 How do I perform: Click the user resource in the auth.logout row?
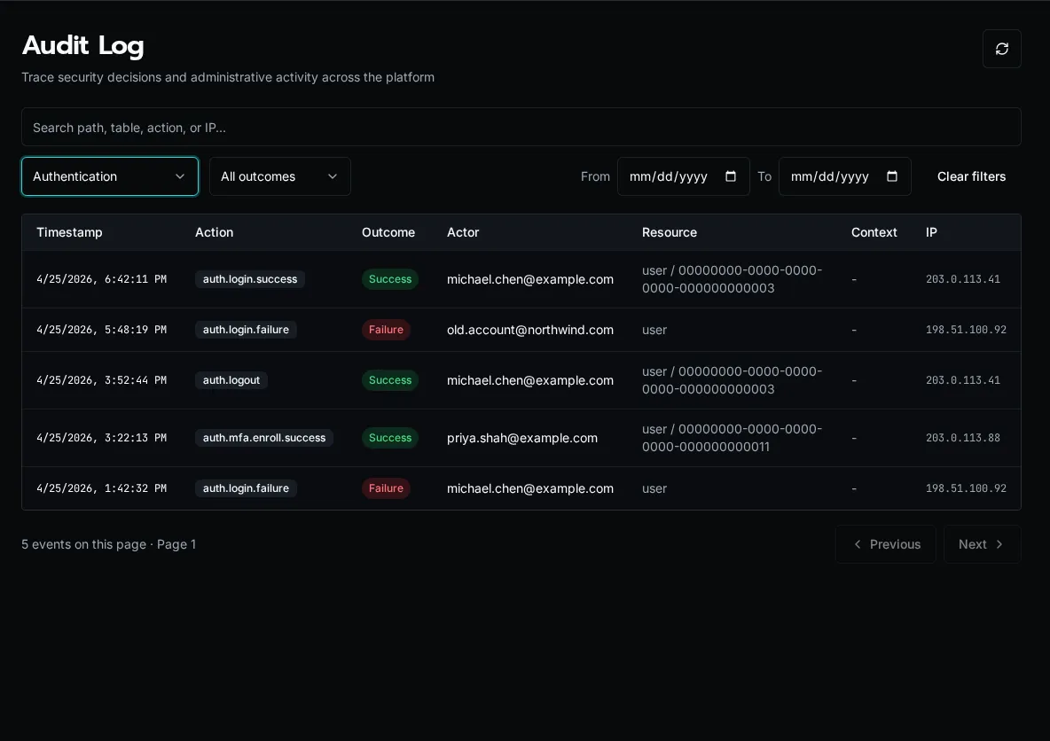(x=732, y=380)
